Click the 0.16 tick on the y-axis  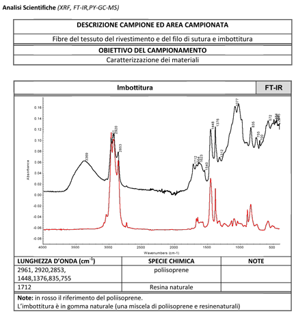pyautogui.click(x=38, y=107)
